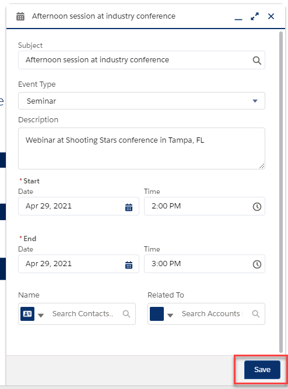Click the Subject field search magnifier icon
Image resolution: width=288 pixels, height=389 pixels.
pyautogui.click(x=257, y=61)
